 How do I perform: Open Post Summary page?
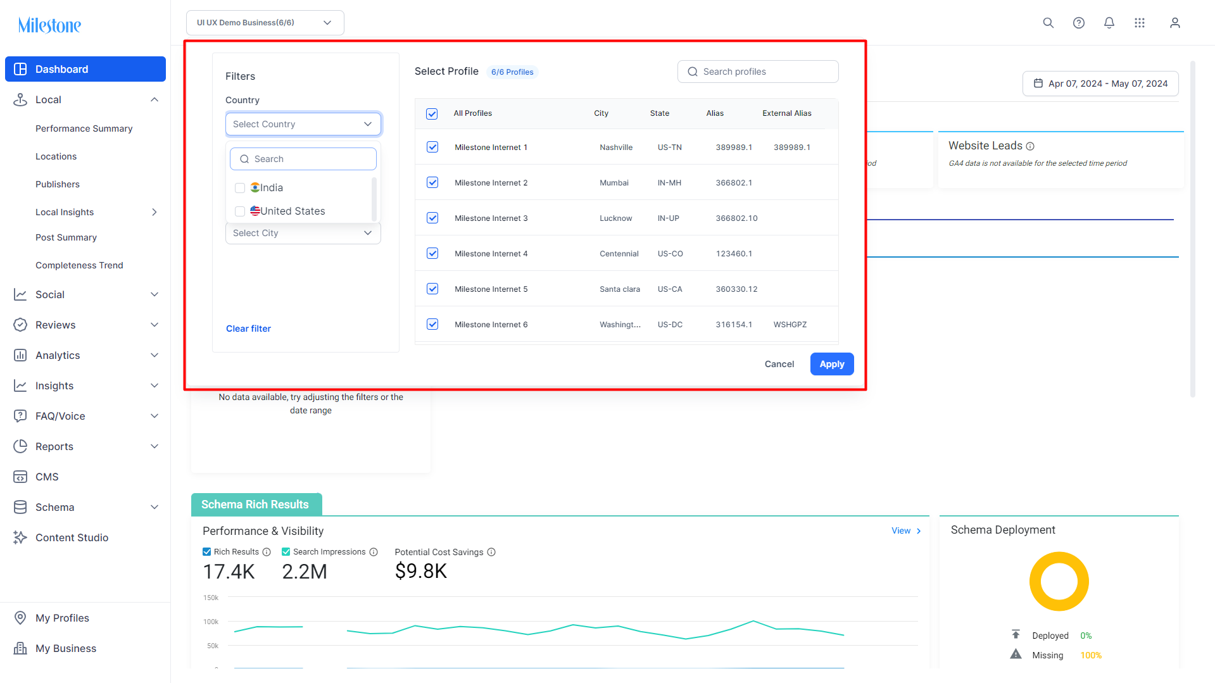click(66, 237)
